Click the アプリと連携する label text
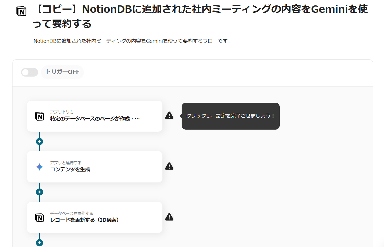 tap(66, 163)
